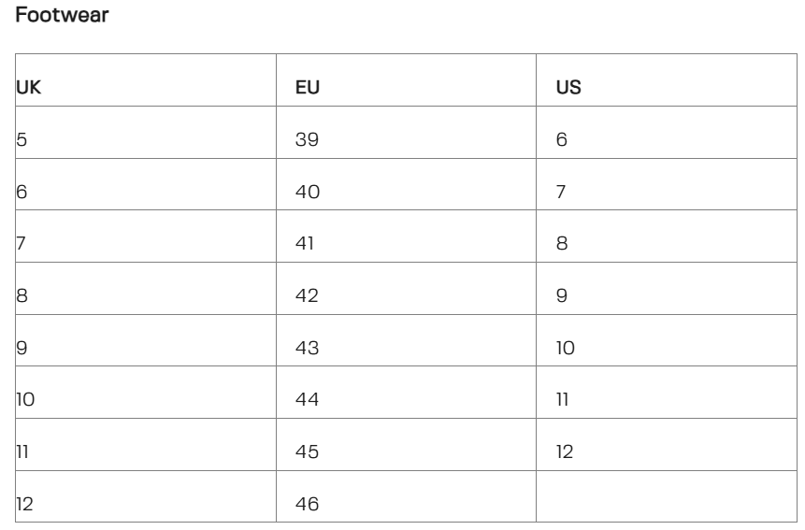Click EU size 42 in the table
The width and height of the screenshot is (805, 530).
point(308,297)
